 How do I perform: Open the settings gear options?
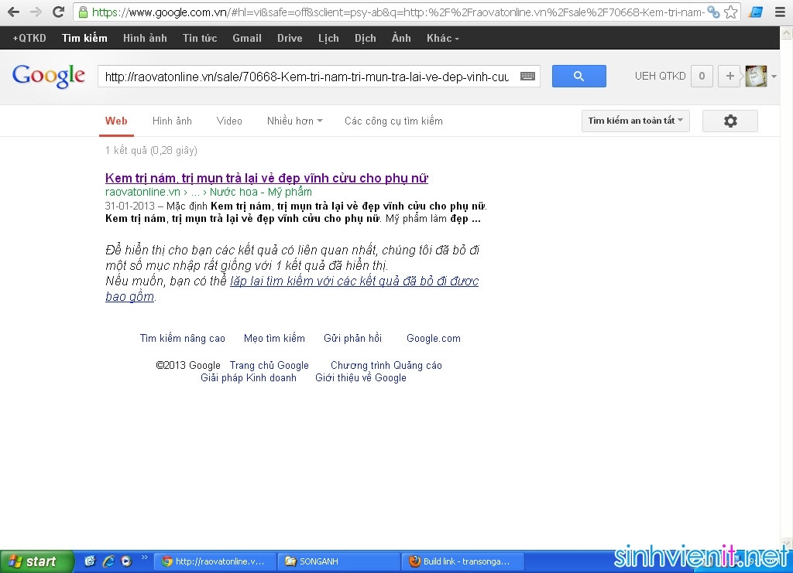[x=729, y=121]
